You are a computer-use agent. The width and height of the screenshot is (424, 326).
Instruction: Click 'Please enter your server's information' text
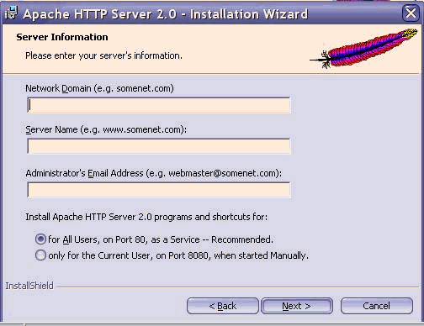[103, 55]
